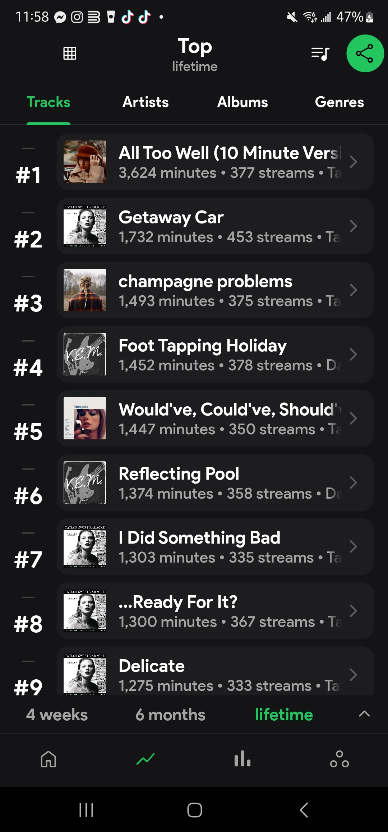Tap the green share button
Viewport: 388px width, 832px height.
(365, 54)
